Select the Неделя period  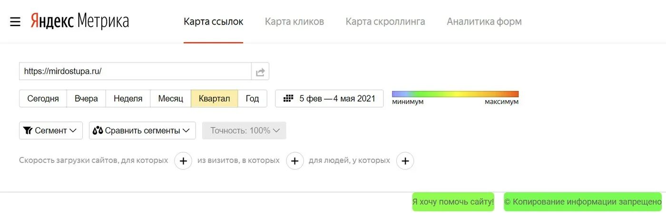[128, 99]
